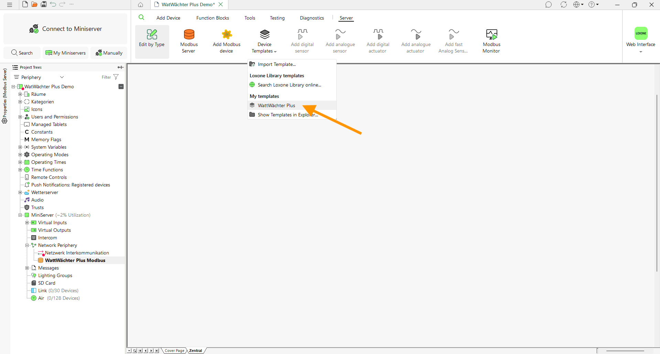Switch to the Zentral sheet tab
This screenshot has height=354, width=660.
coord(195,351)
